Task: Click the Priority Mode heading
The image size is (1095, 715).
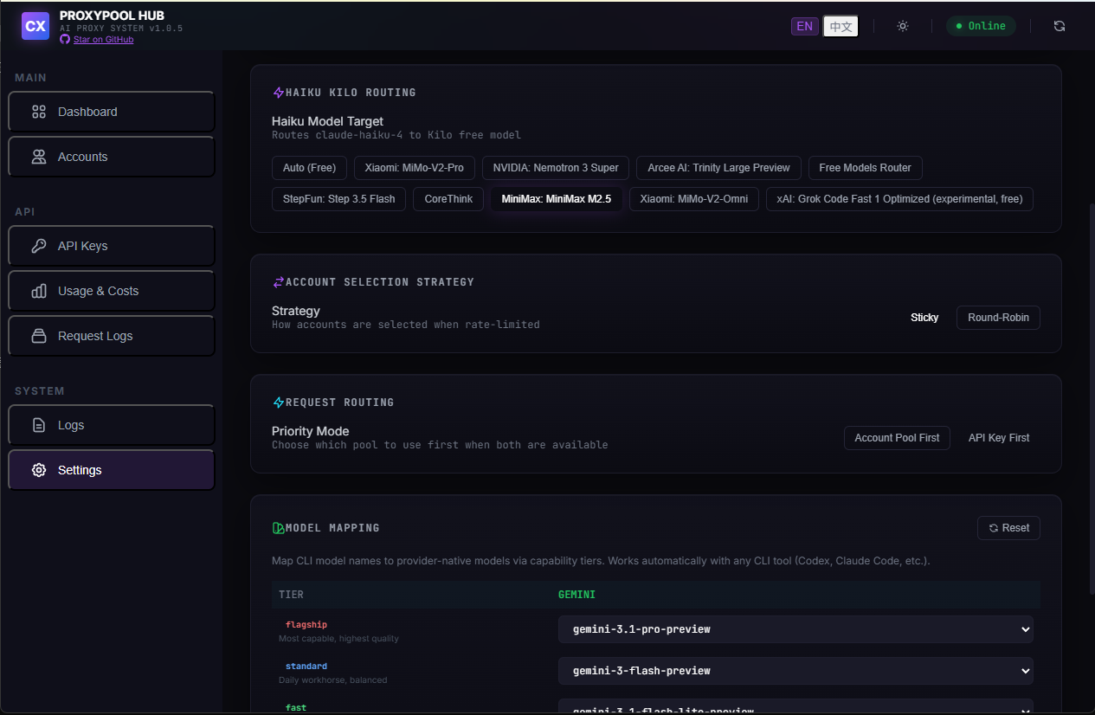Action: point(311,431)
